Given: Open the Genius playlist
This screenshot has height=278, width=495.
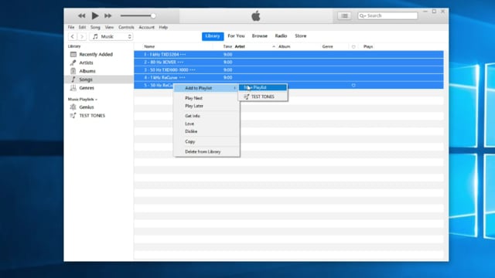Looking at the screenshot, I should coord(87,107).
